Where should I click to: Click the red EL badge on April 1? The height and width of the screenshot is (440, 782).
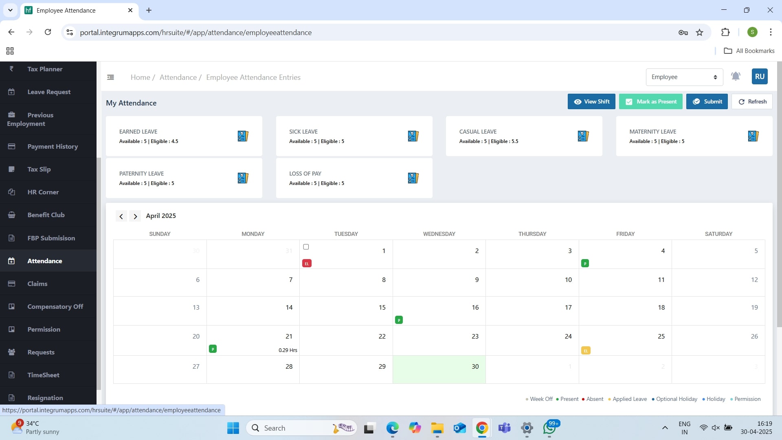[307, 264]
